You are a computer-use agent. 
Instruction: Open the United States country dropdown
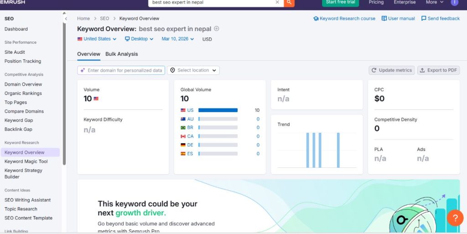(x=97, y=39)
